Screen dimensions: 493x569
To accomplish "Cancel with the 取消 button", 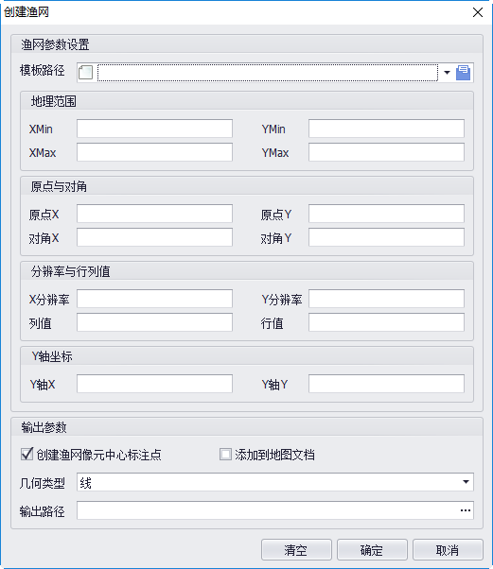I will (448, 550).
